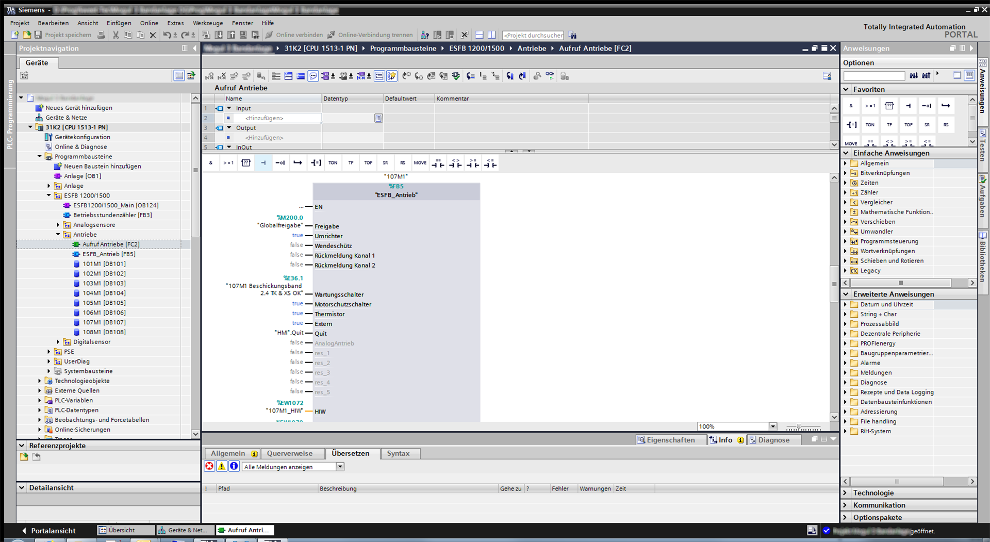990x542 pixels.
Task: Select ESFB_Antrieb [FB5] in the project tree
Action: [108, 254]
